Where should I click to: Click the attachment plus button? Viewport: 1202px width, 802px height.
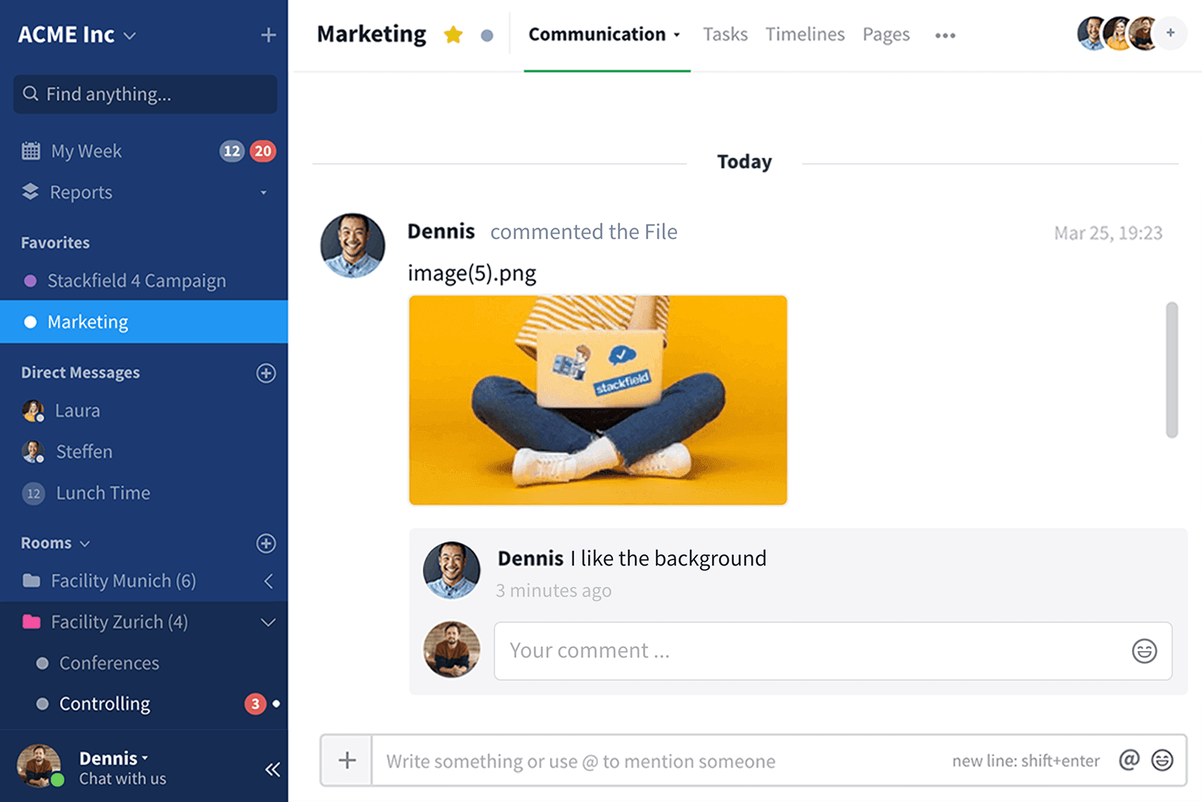(x=347, y=761)
